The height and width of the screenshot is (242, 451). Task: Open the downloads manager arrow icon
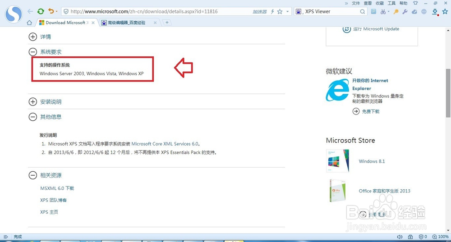(435, 12)
